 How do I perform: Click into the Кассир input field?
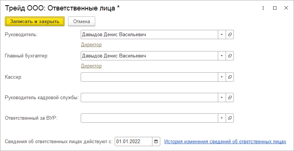pos(149,77)
